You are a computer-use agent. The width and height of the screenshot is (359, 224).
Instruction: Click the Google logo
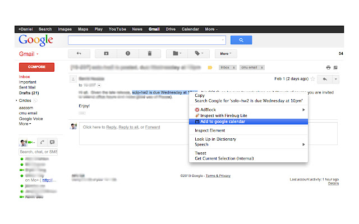point(36,40)
